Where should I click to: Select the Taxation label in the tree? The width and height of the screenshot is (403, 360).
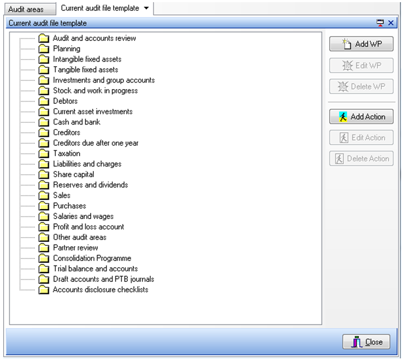67,154
